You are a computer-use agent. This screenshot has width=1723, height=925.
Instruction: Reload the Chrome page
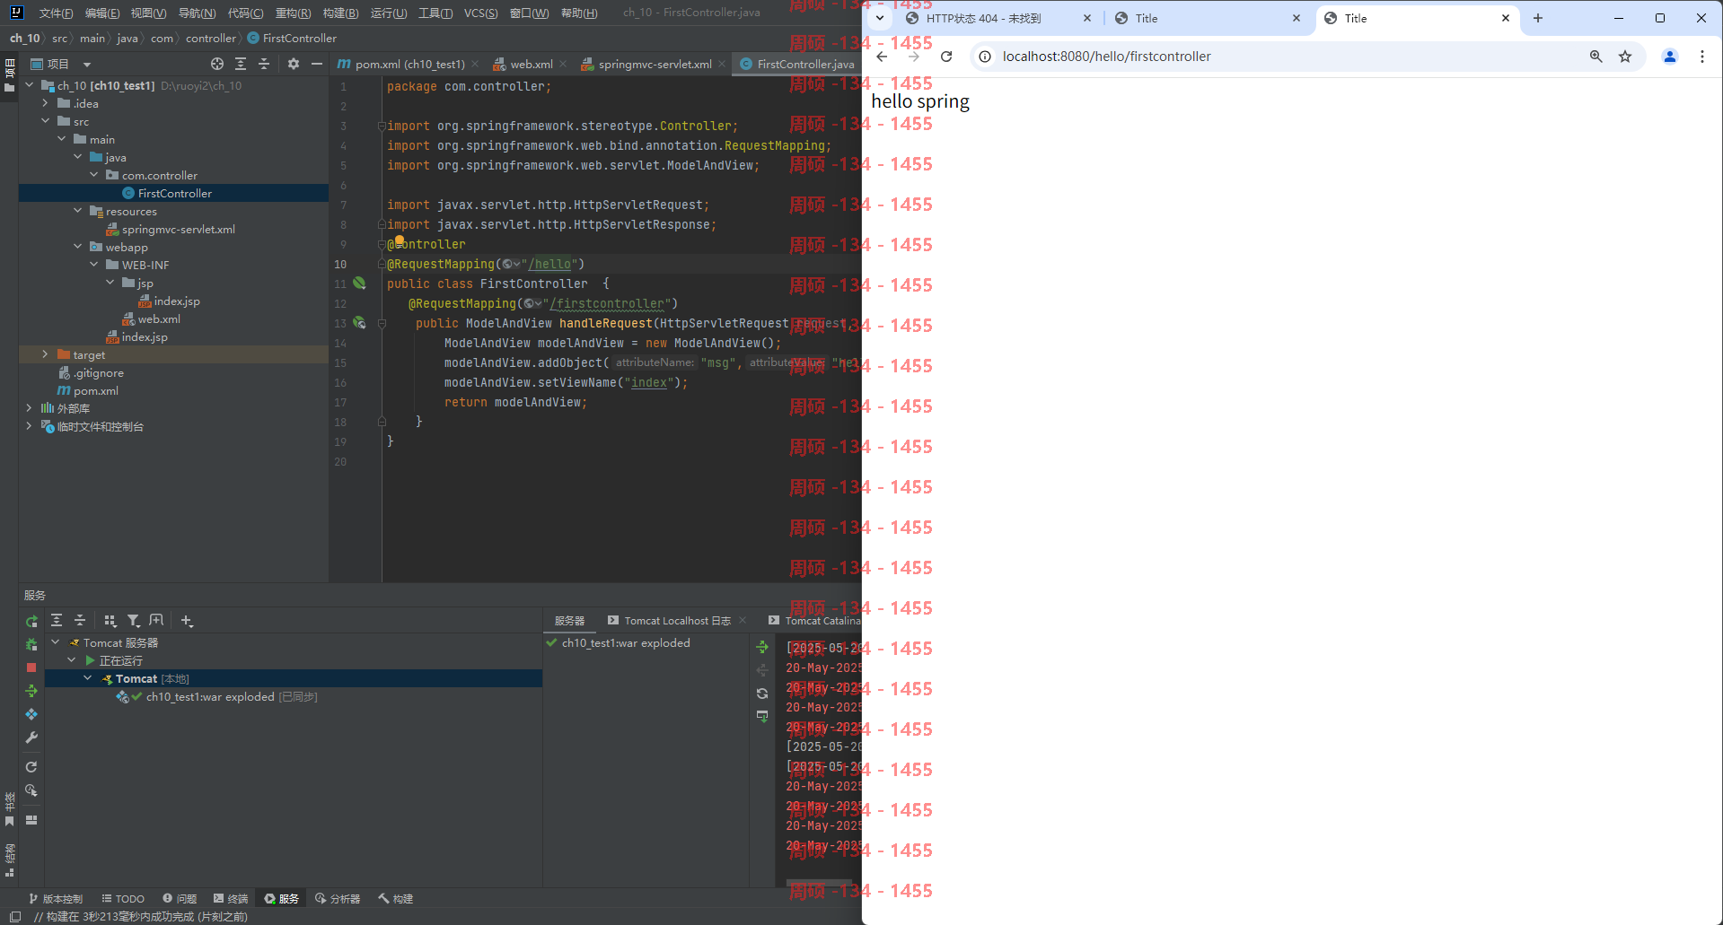click(946, 57)
